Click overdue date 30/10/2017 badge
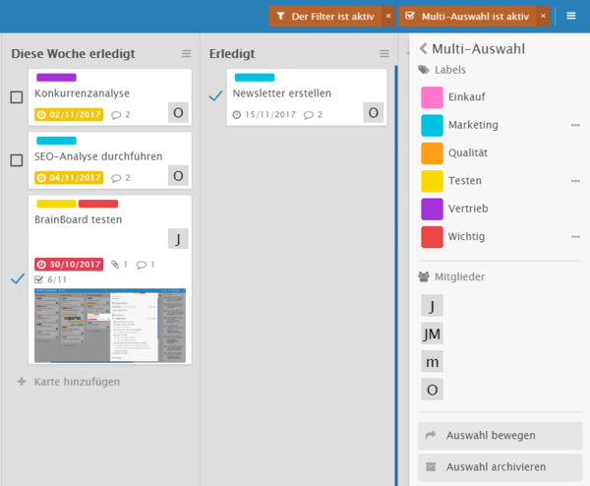The width and height of the screenshot is (590, 486). 69,265
